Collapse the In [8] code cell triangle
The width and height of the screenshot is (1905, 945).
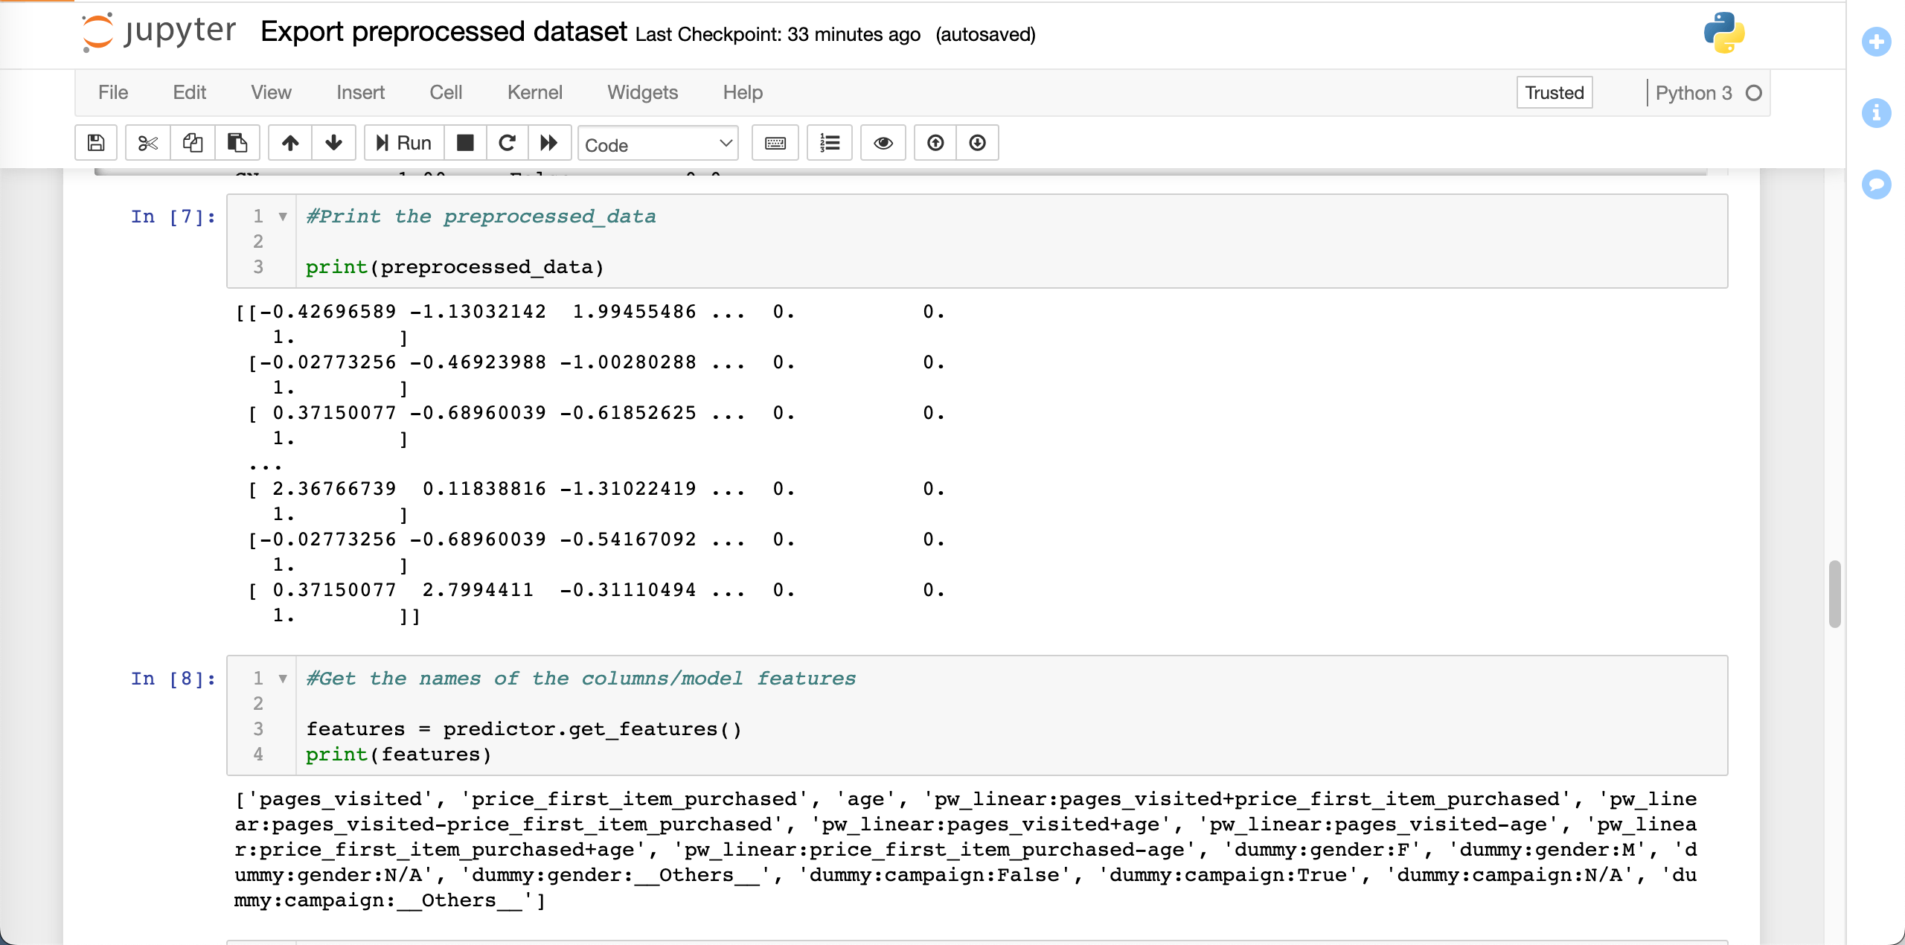coord(283,678)
